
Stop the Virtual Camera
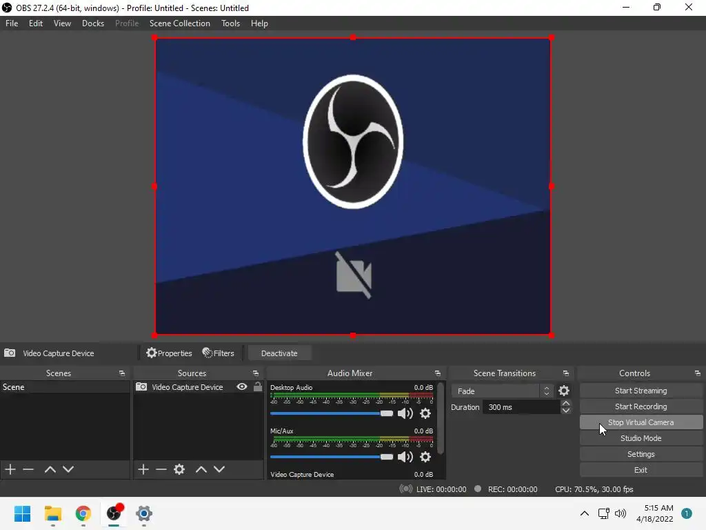coord(641,422)
